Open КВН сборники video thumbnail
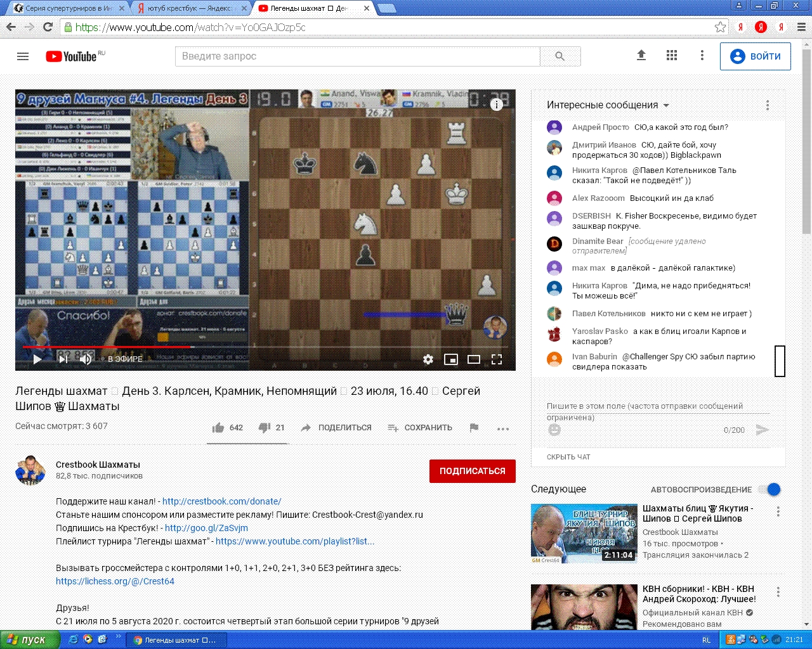Image resolution: width=812 pixels, height=649 pixels. 584,607
